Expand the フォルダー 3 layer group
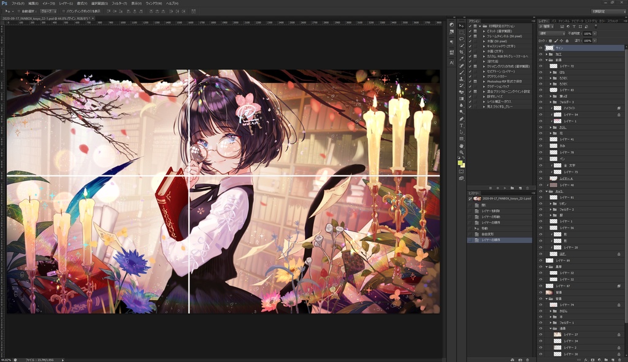 tap(551, 102)
